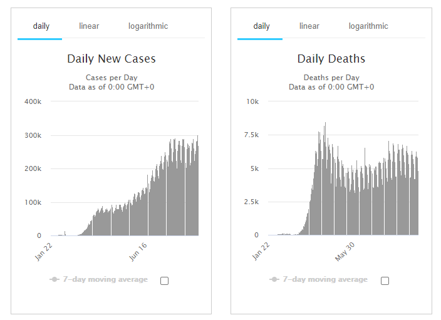Select the daily tab above Daily Deaths
Image resolution: width=441 pixels, height=320 pixels.
(261, 26)
